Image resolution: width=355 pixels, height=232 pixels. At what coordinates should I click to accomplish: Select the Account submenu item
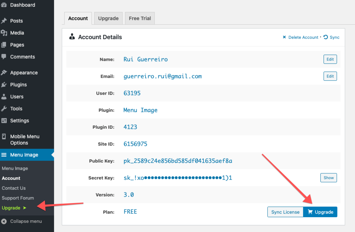click(x=11, y=178)
